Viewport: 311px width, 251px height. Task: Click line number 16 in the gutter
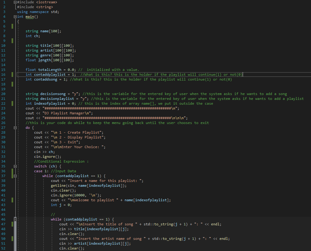click(3, 75)
